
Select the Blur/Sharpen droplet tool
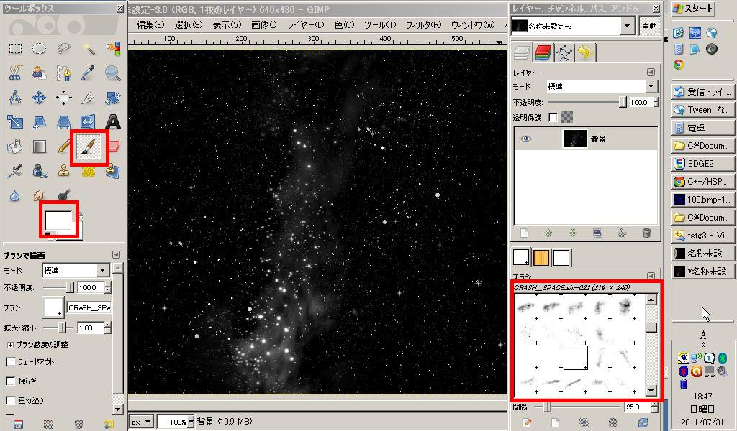coord(15,195)
